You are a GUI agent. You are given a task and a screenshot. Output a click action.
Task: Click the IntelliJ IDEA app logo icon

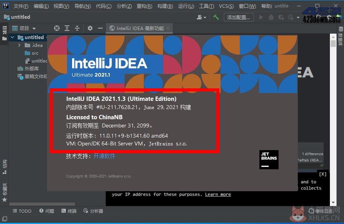coord(5,5)
